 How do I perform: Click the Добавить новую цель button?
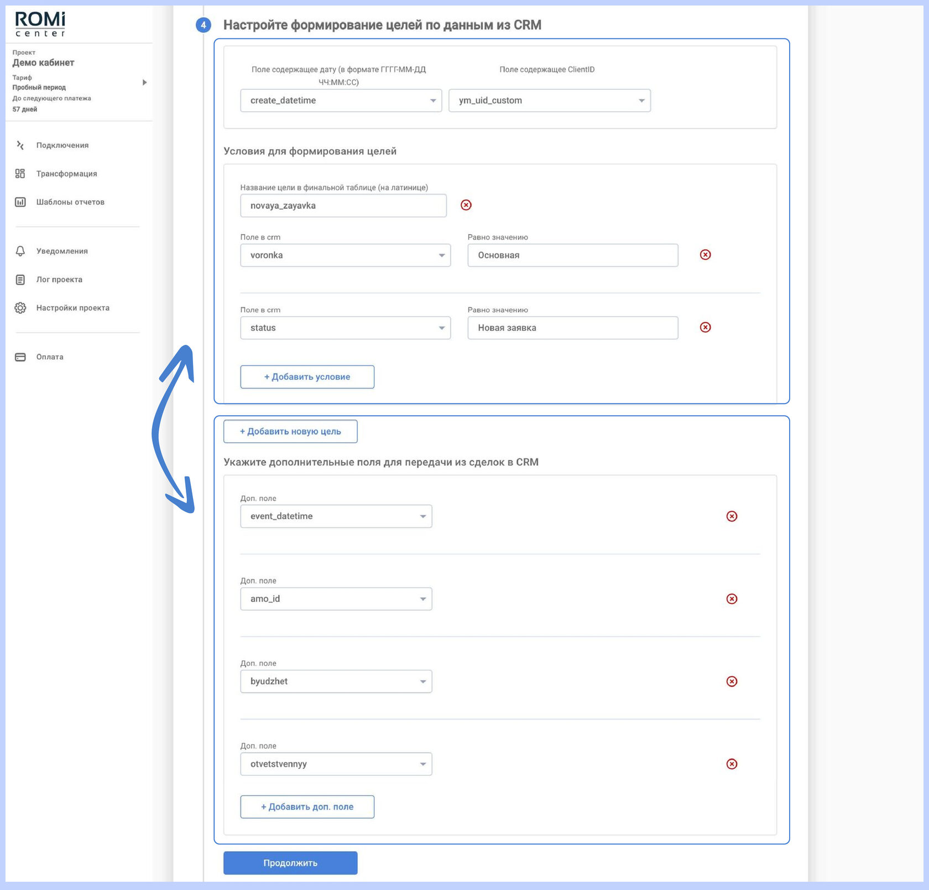tap(290, 432)
